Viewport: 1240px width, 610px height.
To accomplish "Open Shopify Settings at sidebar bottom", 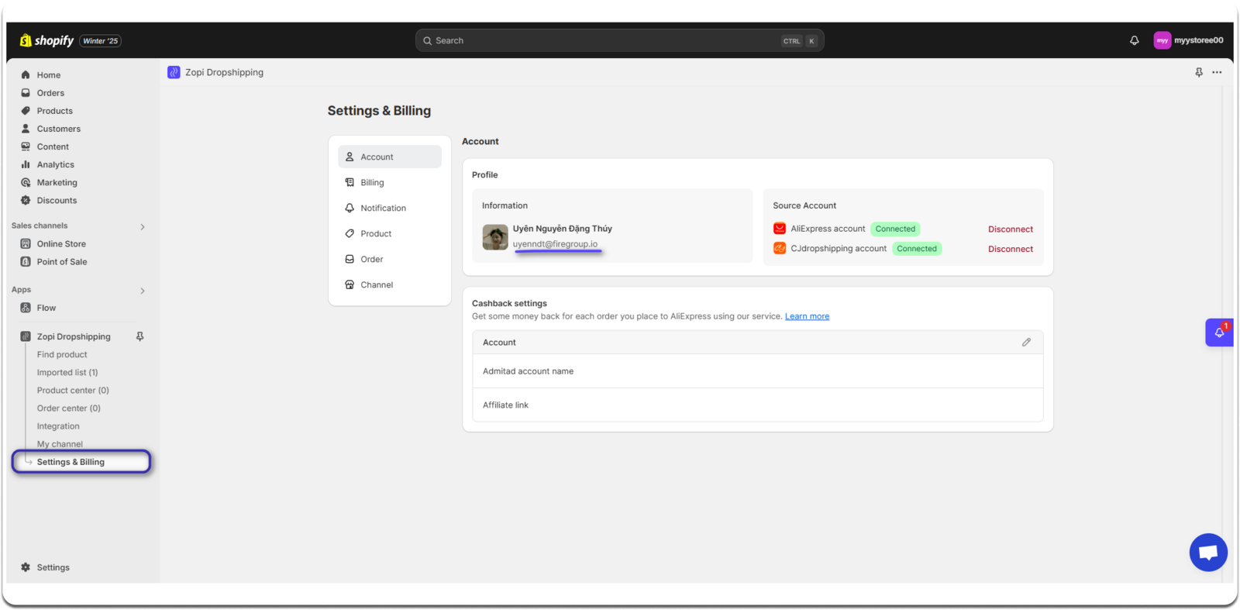I will click(53, 567).
